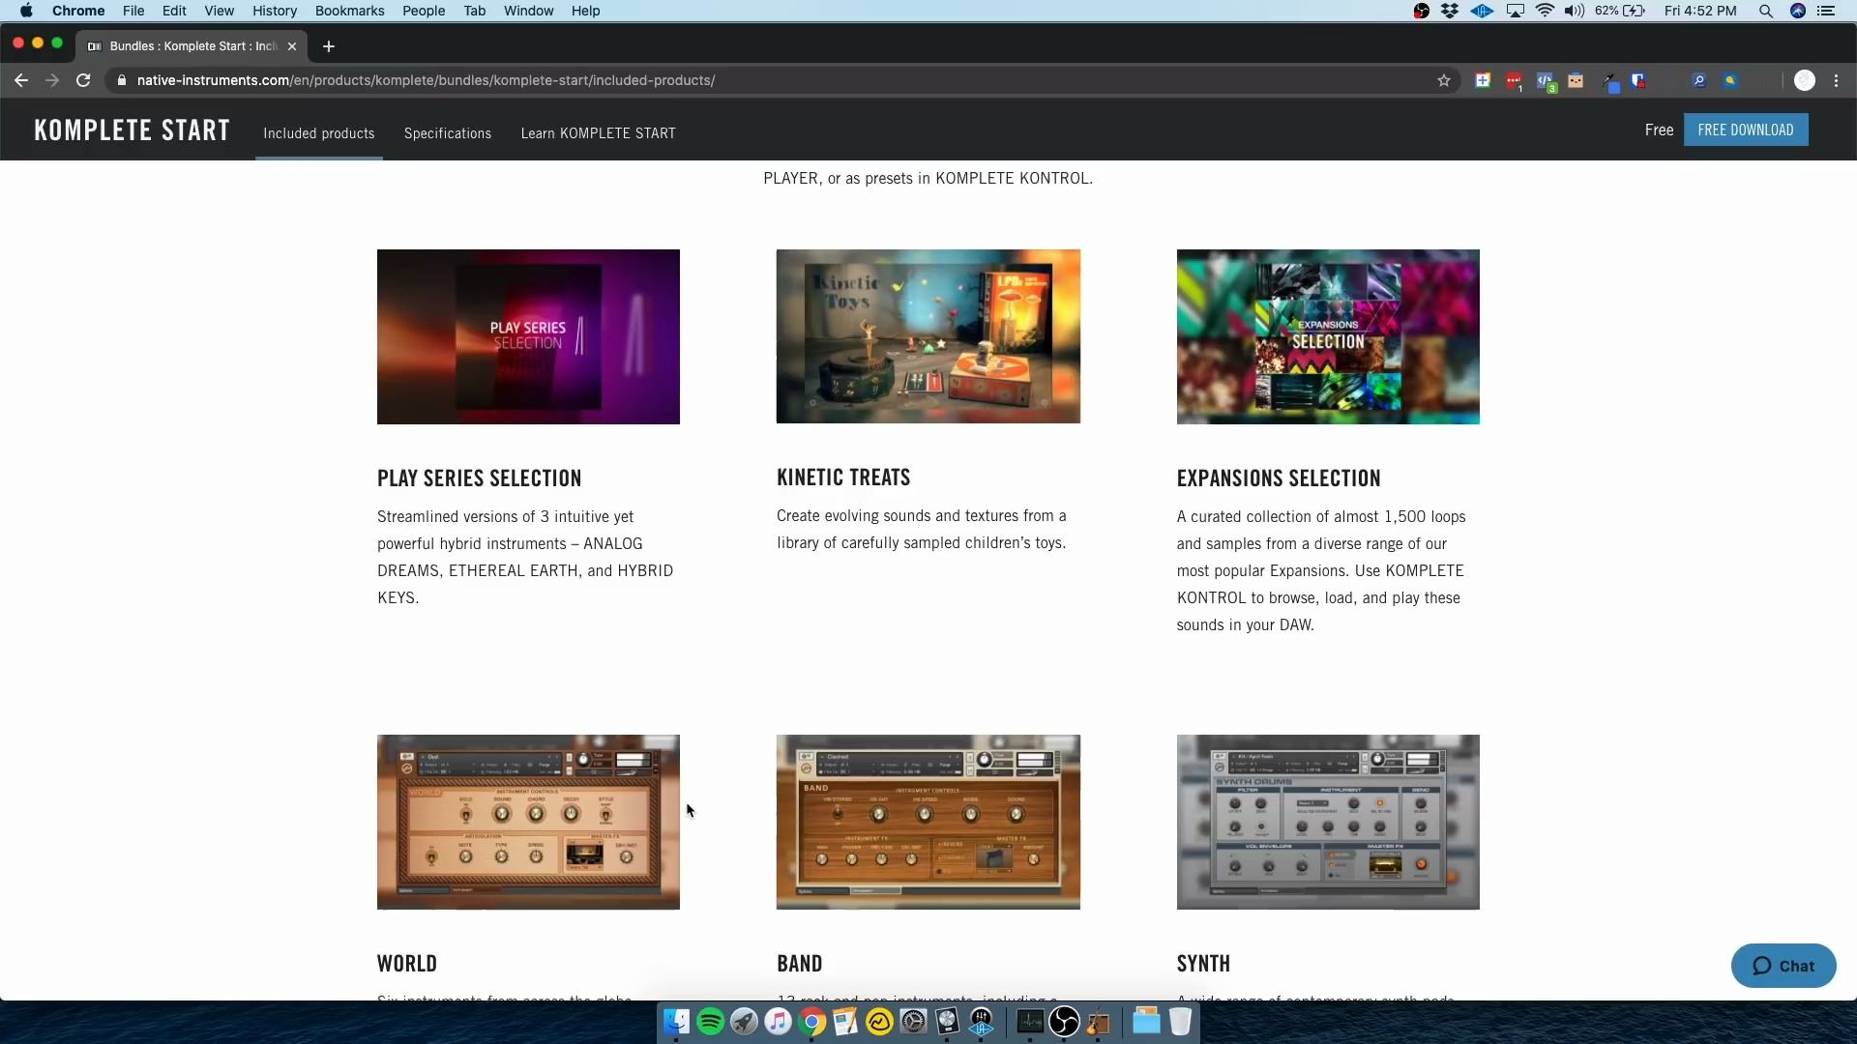The image size is (1857, 1044).
Task: Click the FREE DOWNLOAD button
Action: pyautogui.click(x=1746, y=130)
